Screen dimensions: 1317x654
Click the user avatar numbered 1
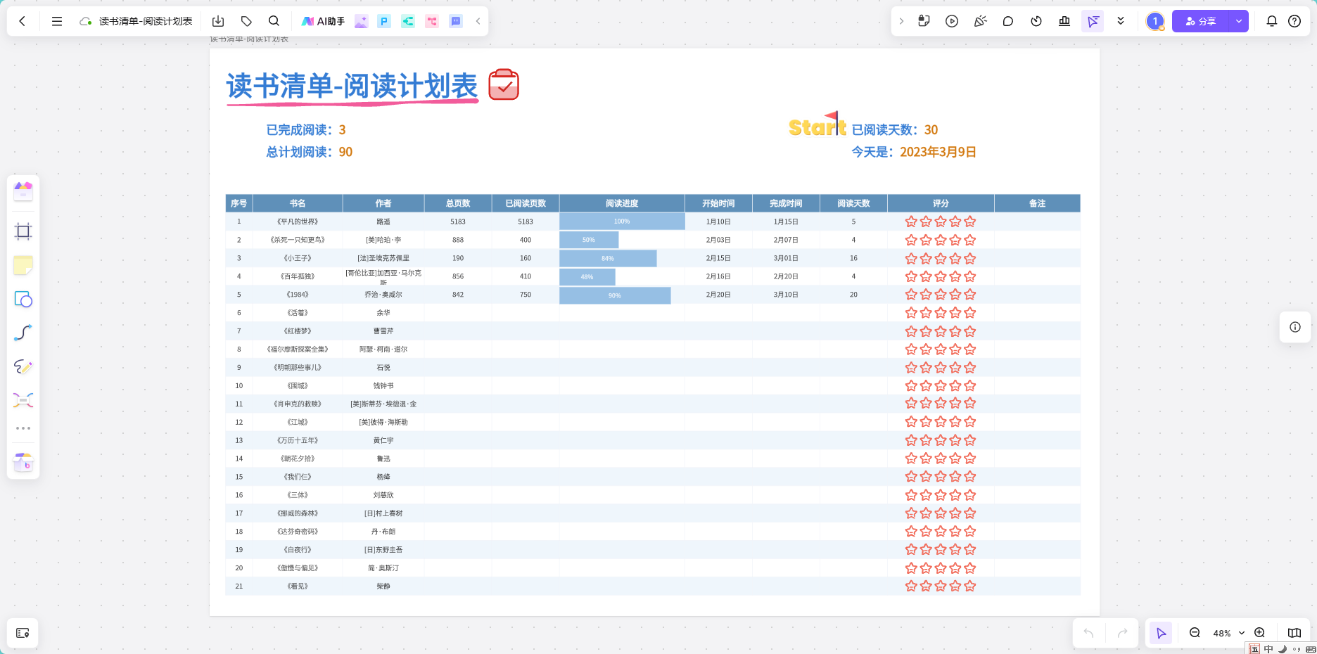click(1154, 21)
